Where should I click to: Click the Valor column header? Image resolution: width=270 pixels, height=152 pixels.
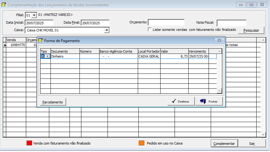(x=174, y=51)
